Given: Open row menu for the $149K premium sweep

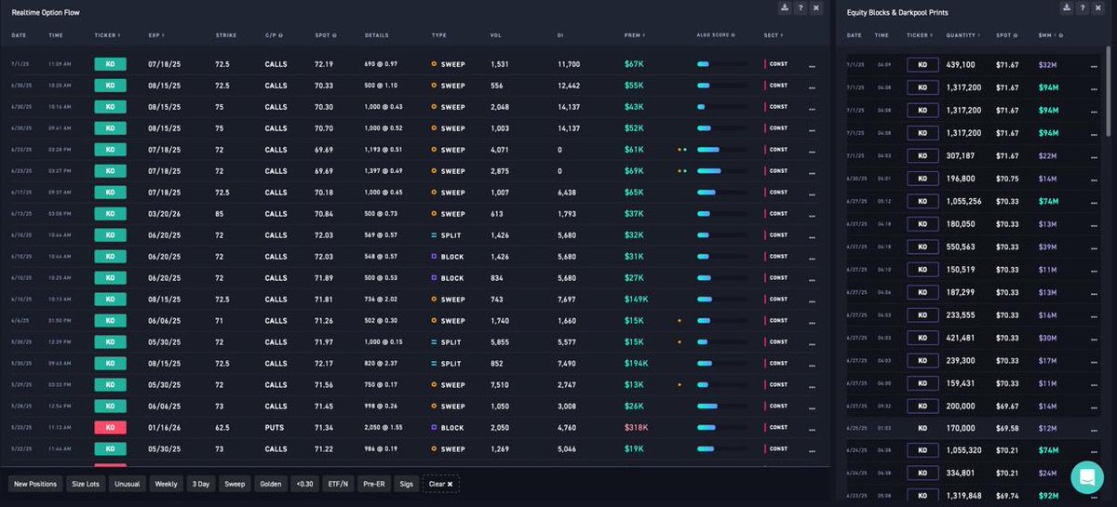Looking at the screenshot, I should point(813,300).
